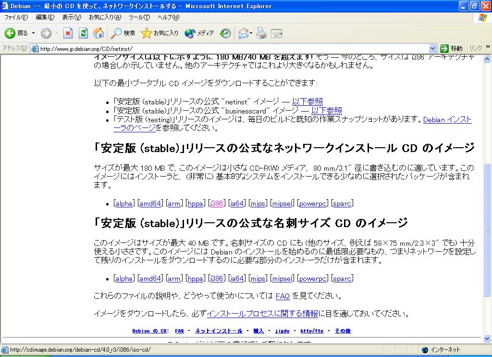
Task: Open Forward button history dropdown arrow
Action: pyautogui.click(x=57, y=33)
